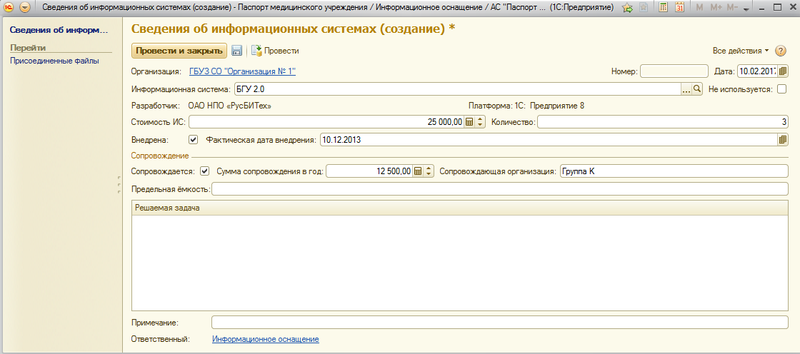The width and height of the screenshot is (800, 354).
Task: Open the help question mark button
Action: coord(781,51)
